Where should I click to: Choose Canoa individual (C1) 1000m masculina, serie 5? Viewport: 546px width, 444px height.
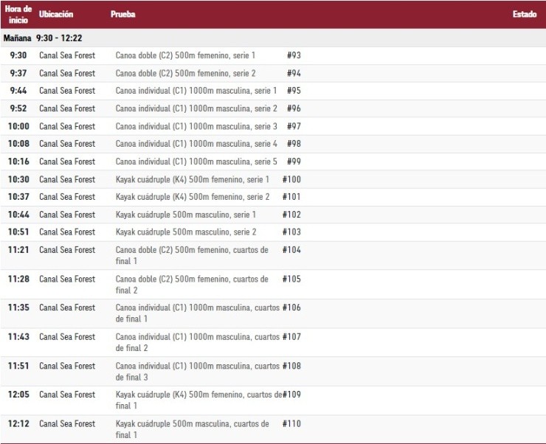(x=196, y=162)
